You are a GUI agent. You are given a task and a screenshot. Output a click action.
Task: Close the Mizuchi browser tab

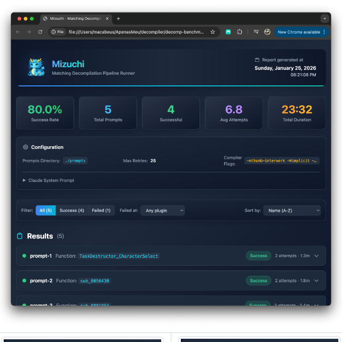(x=107, y=19)
